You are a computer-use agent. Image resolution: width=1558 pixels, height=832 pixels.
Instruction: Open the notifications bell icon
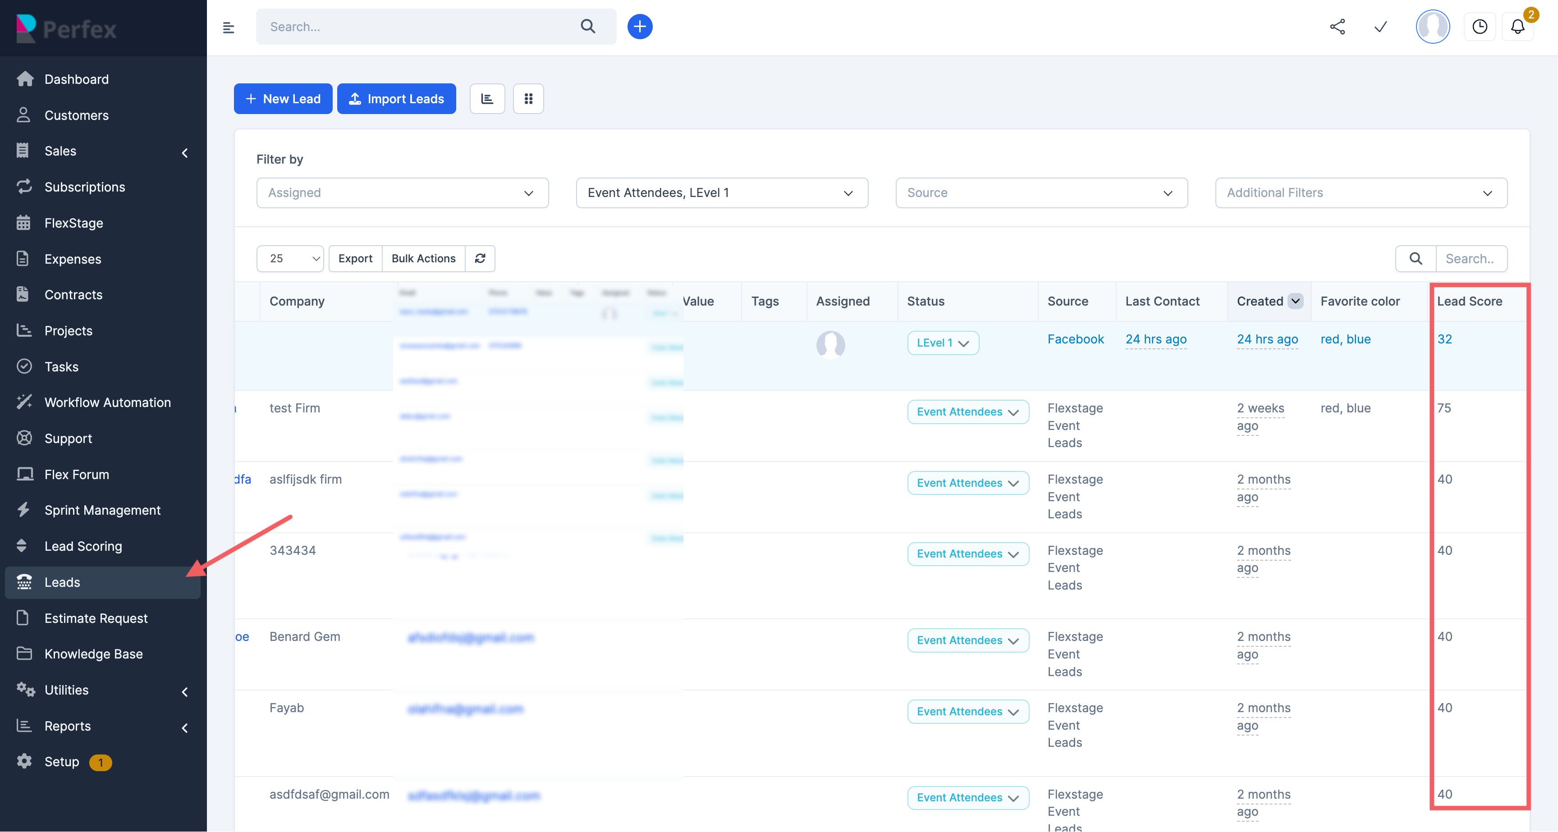(x=1517, y=27)
